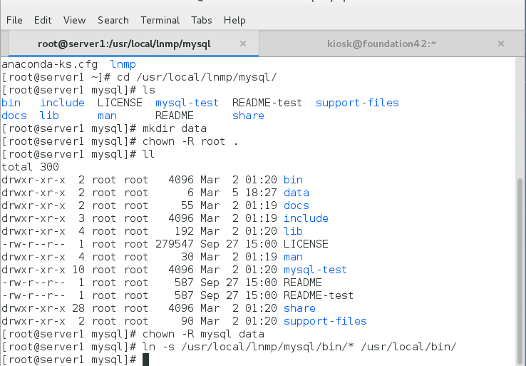Open the Help menu
Image resolution: width=526 pixels, height=366 pixels.
pyautogui.click(x=234, y=20)
